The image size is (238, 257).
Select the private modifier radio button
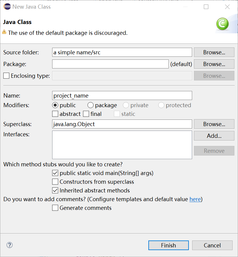(126, 105)
